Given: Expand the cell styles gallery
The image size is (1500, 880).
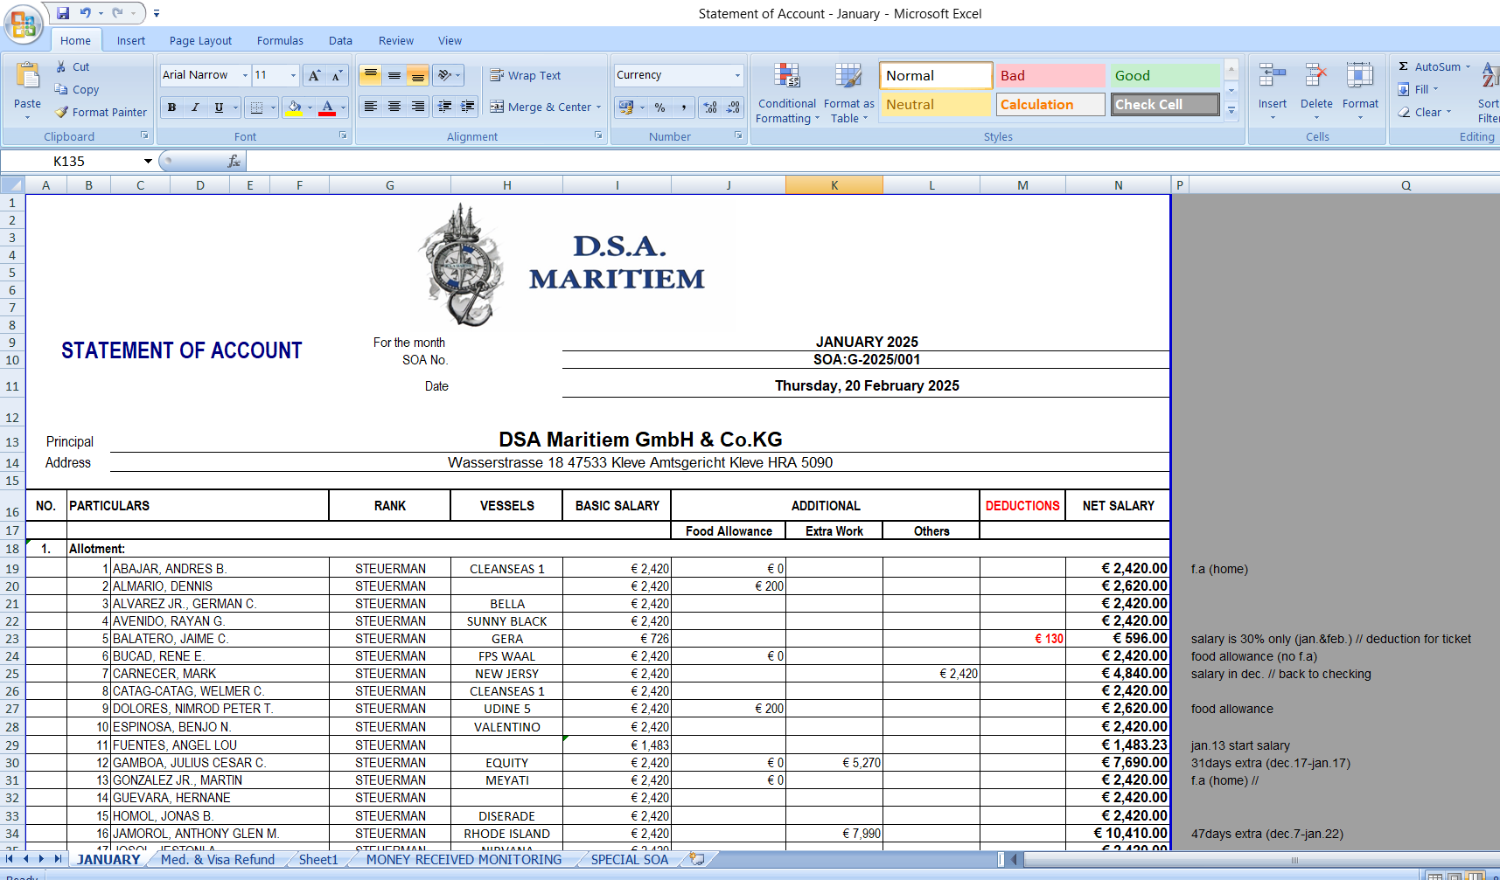Looking at the screenshot, I should coord(1231,111).
